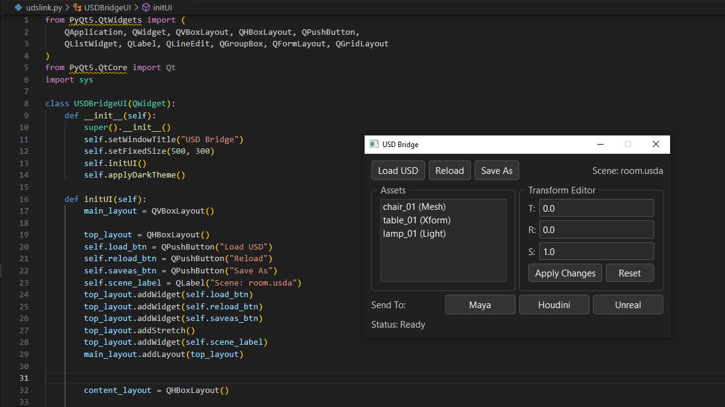Send the scene to Maya
This screenshot has height=407, width=725.
480,304
